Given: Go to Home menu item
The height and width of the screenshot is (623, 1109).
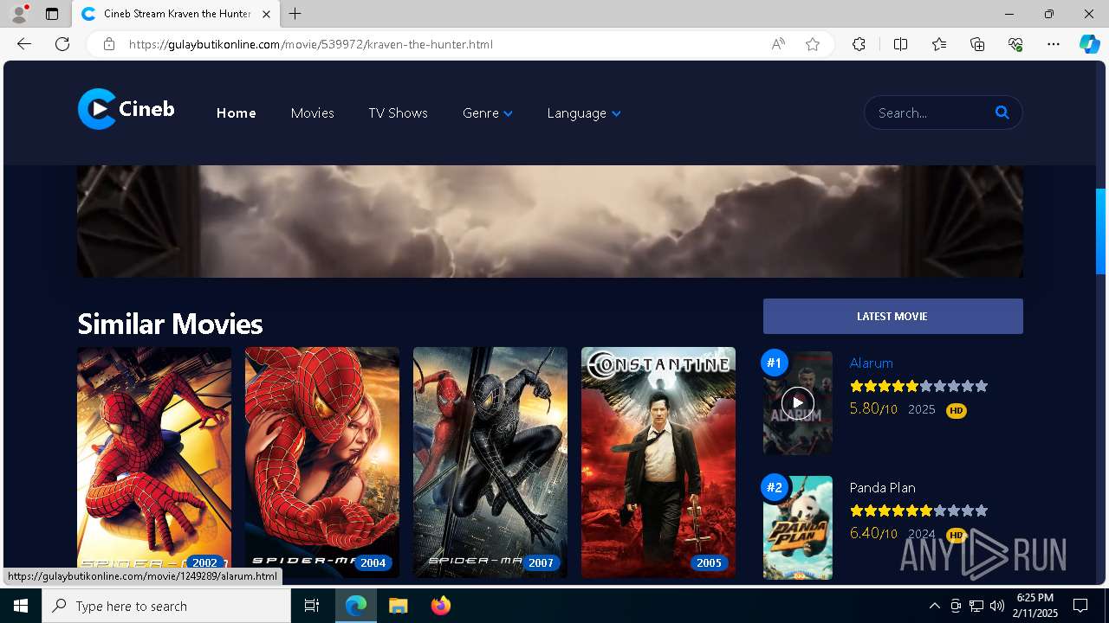Looking at the screenshot, I should pyautogui.click(x=237, y=113).
